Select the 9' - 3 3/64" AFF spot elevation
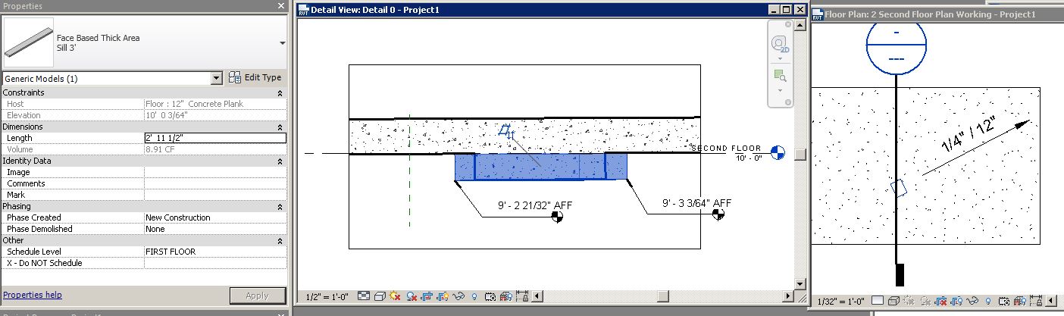 coord(696,203)
